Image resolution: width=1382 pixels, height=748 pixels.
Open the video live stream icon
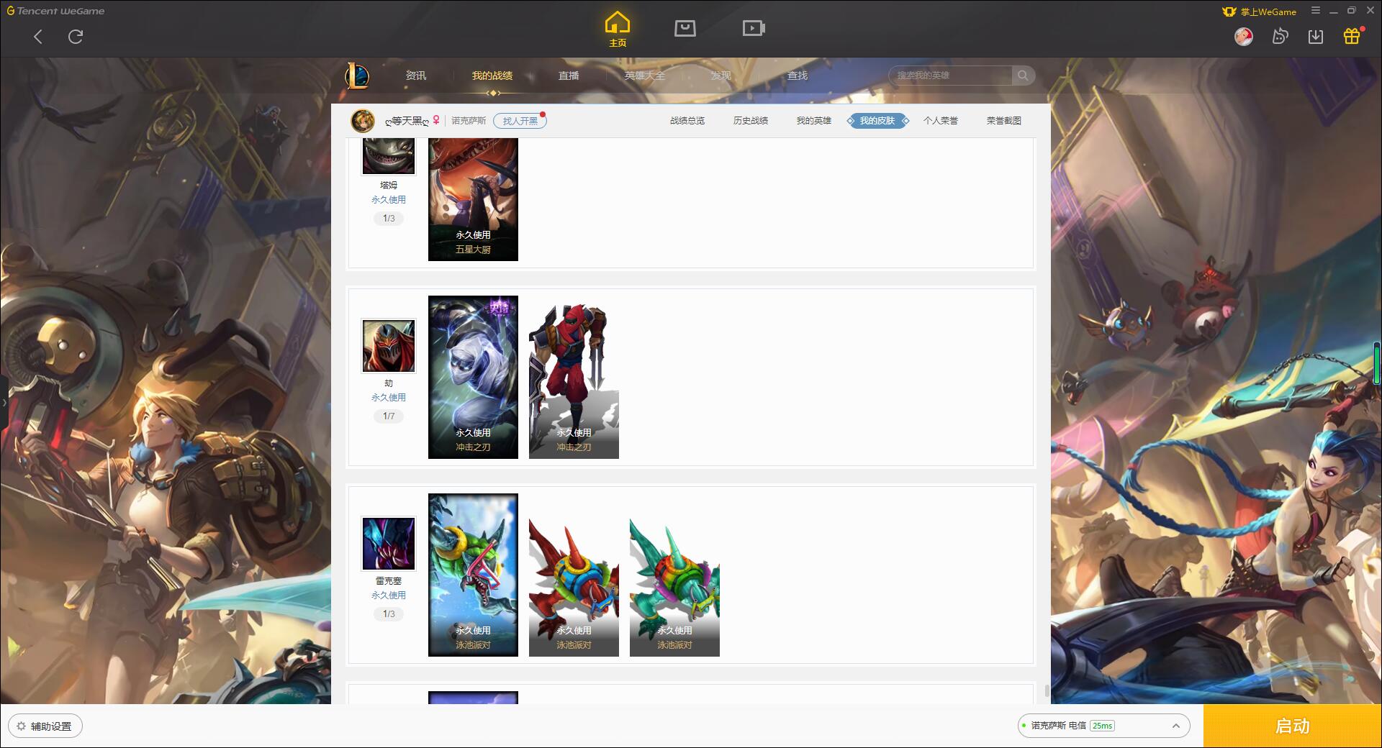click(754, 28)
